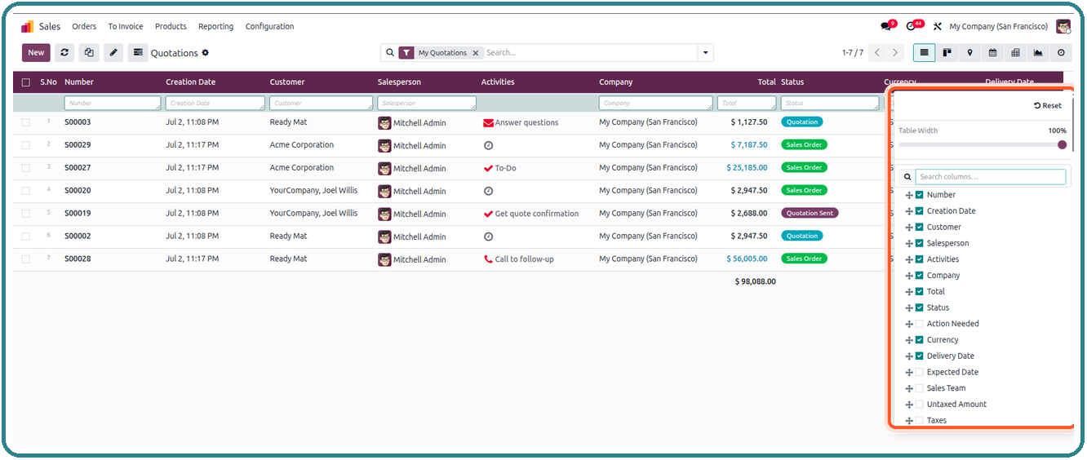Switch to activity view

[x=1061, y=53]
